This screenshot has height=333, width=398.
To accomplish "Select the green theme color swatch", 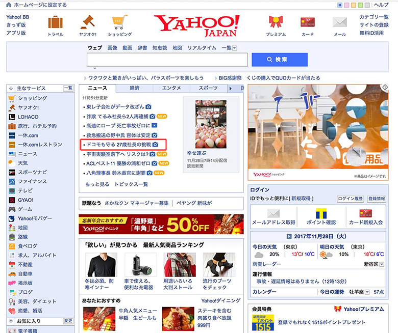I will [x=360, y=5].
